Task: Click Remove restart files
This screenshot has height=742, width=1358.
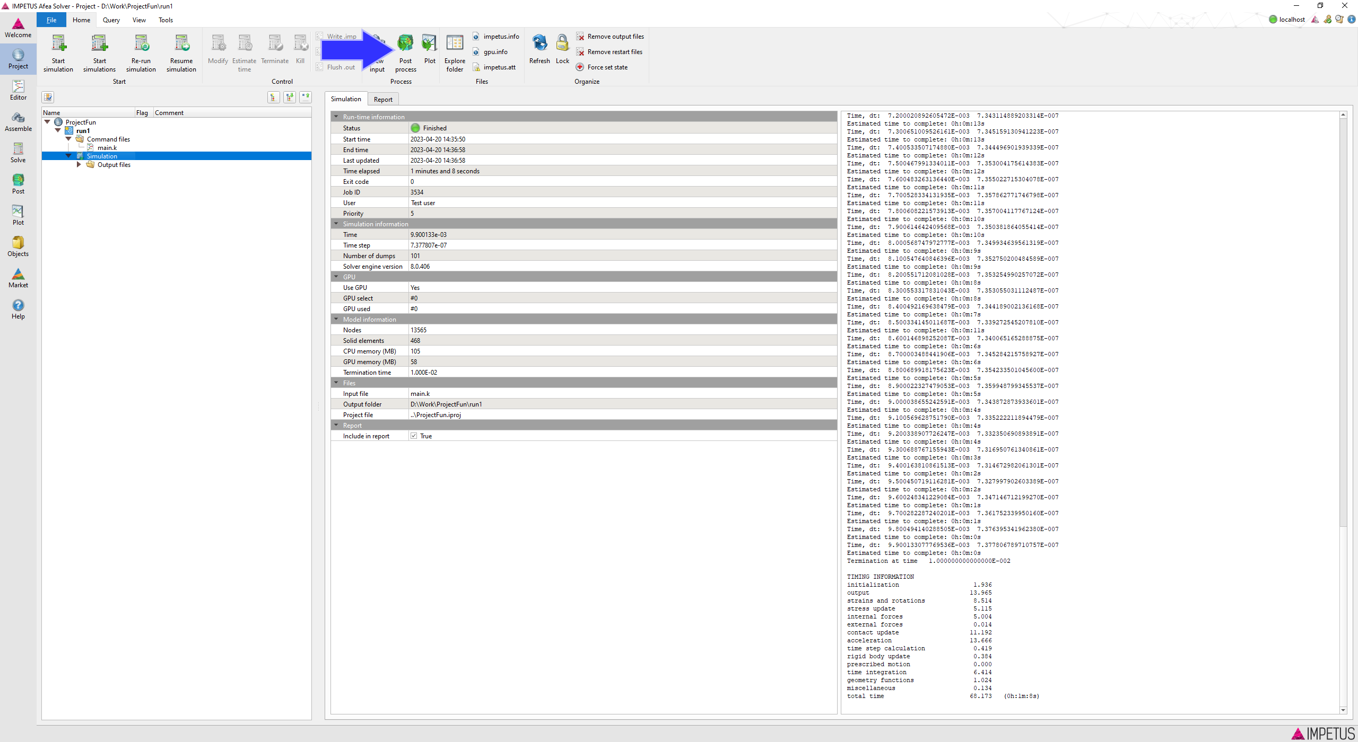Action: click(610, 52)
